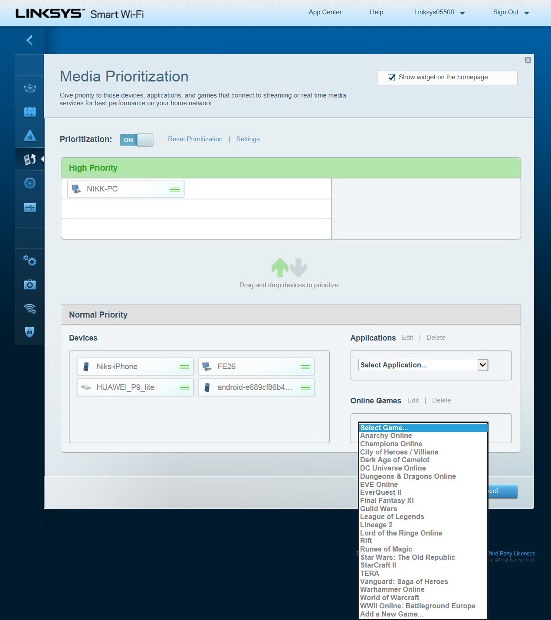Viewport: 551px width, 620px height.
Task: Open Wireless settings sidebar icon
Action: click(30, 308)
